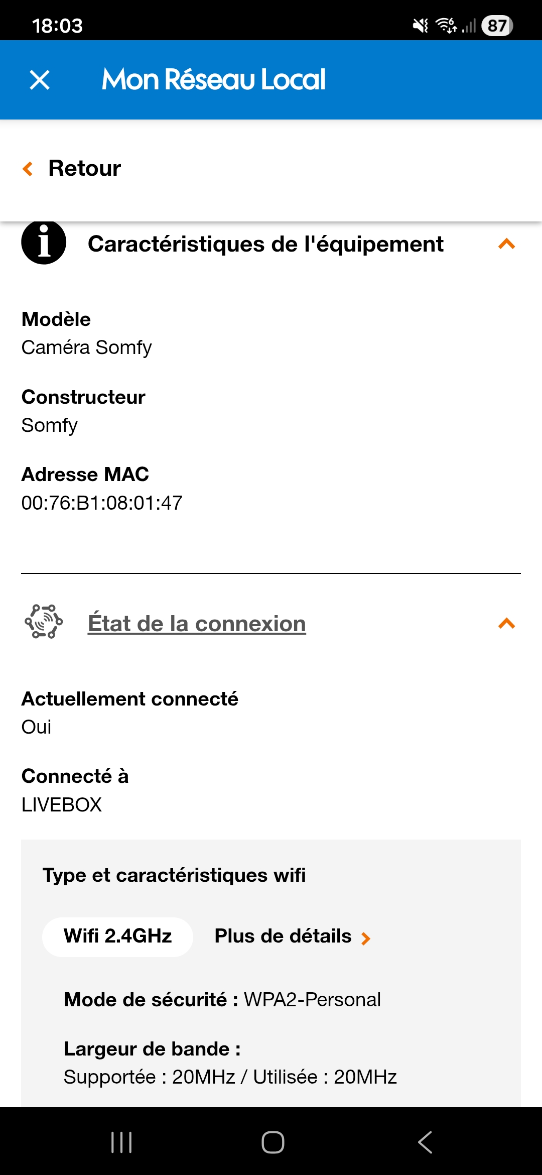Tap the connection status network icon
Viewport: 542px width, 1175px height.
(x=44, y=622)
